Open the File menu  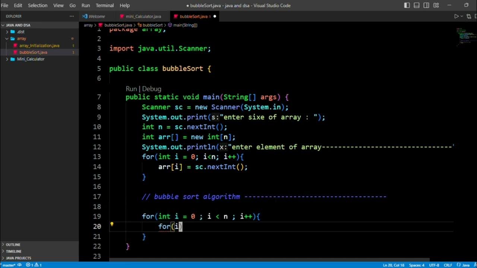point(4,5)
